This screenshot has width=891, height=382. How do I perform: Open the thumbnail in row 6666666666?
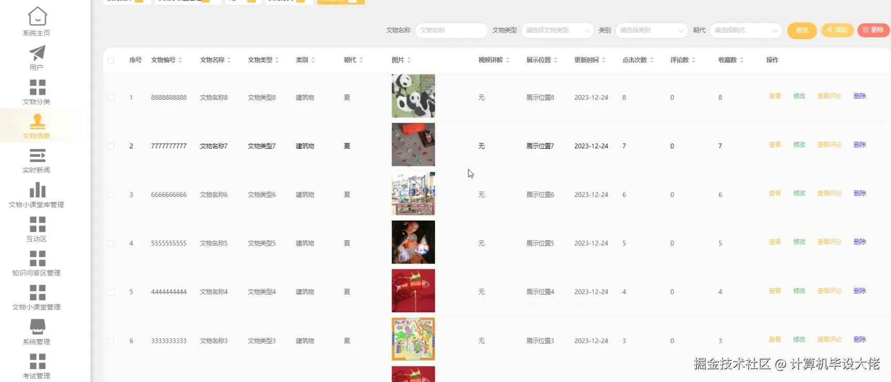click(413, 193)
